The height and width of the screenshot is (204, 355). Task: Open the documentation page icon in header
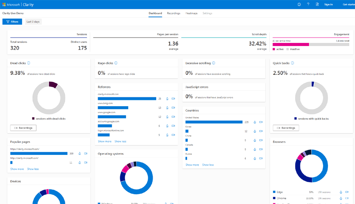click(317, 4)
